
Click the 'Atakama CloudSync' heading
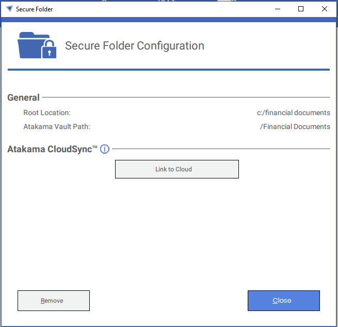coord(53,149)
